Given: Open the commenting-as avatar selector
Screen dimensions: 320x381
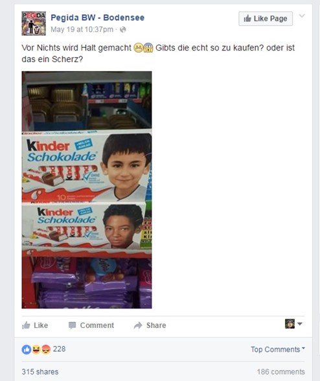Looking at the screenshot, I should (x=293, y=324).
